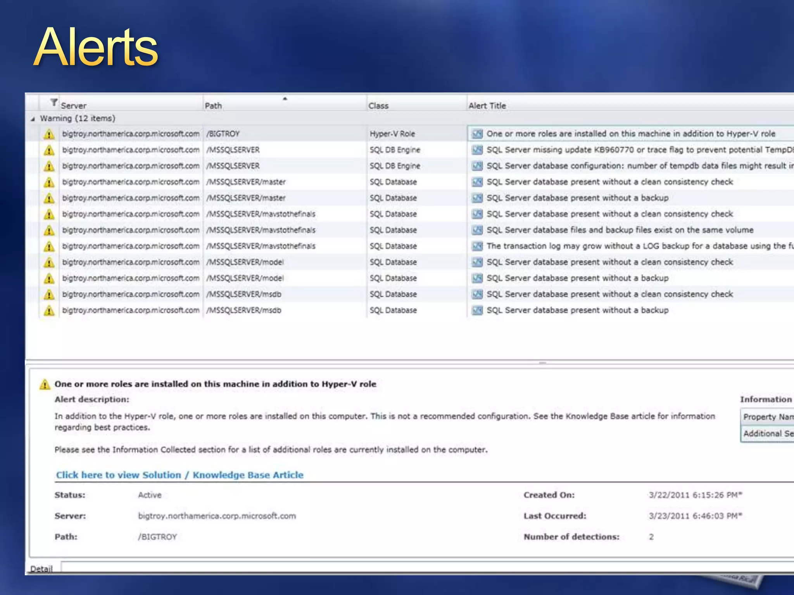Image resolution: width=794 pixels, height=595 pixels.
Task: Click the Created On date 3/22/2011 6:15:26 PM
Action: (x=695, y=495)
